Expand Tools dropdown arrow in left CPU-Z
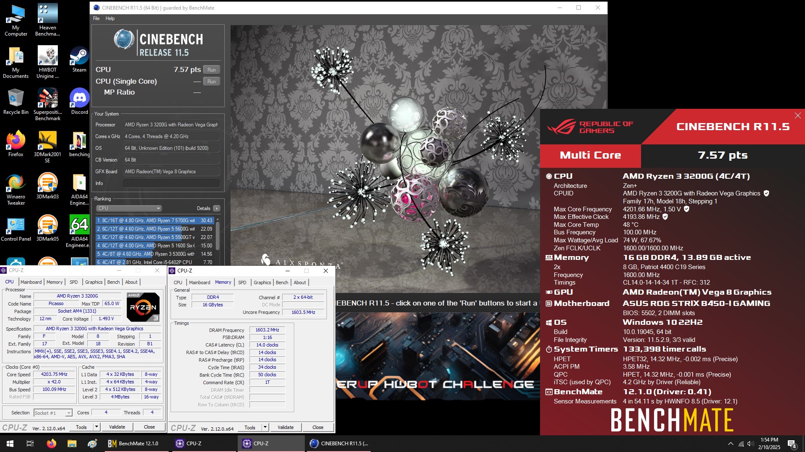805x452 pixels. (x=96, y=427)
